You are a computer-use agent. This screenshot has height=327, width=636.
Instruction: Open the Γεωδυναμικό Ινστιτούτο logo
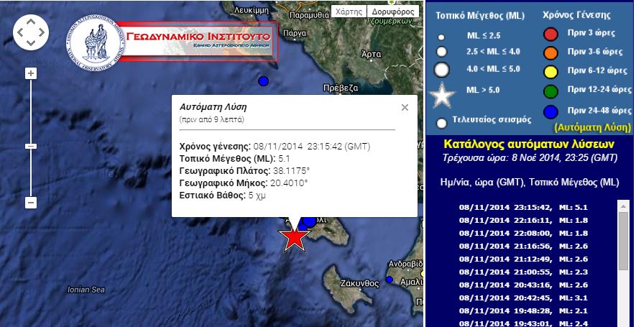click(x=96, y=42)
